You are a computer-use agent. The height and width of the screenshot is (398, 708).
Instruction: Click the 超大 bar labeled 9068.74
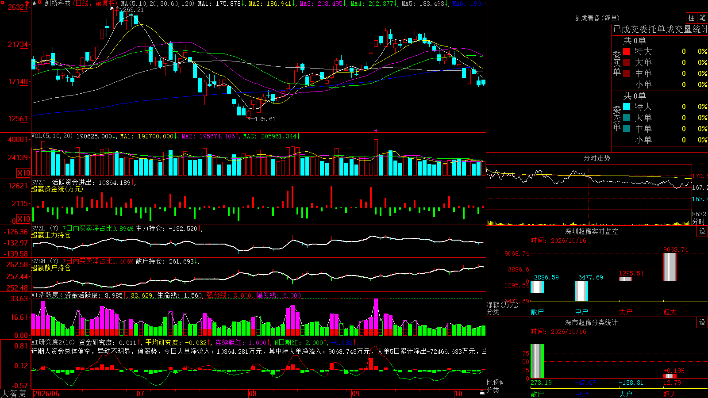coord(670,267)
